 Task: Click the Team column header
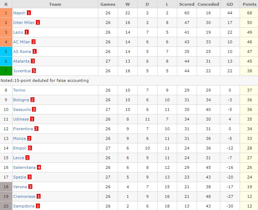(x=55, y=4)
